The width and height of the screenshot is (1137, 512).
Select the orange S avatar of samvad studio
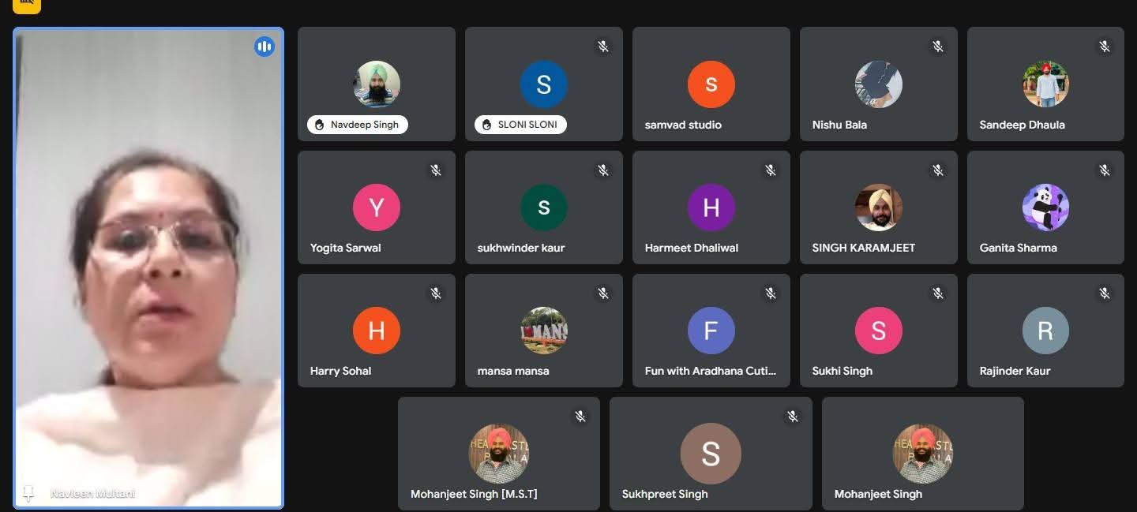click(x=711, y=84)
